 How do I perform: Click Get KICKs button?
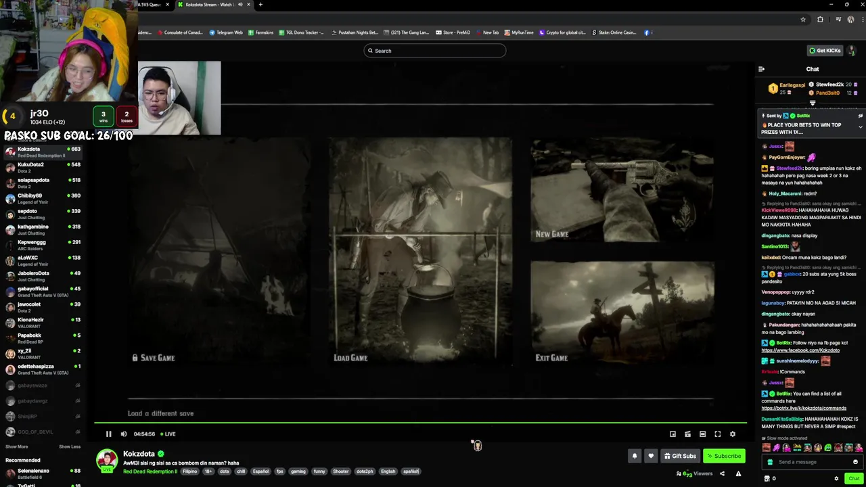click(x=825, y=51)
